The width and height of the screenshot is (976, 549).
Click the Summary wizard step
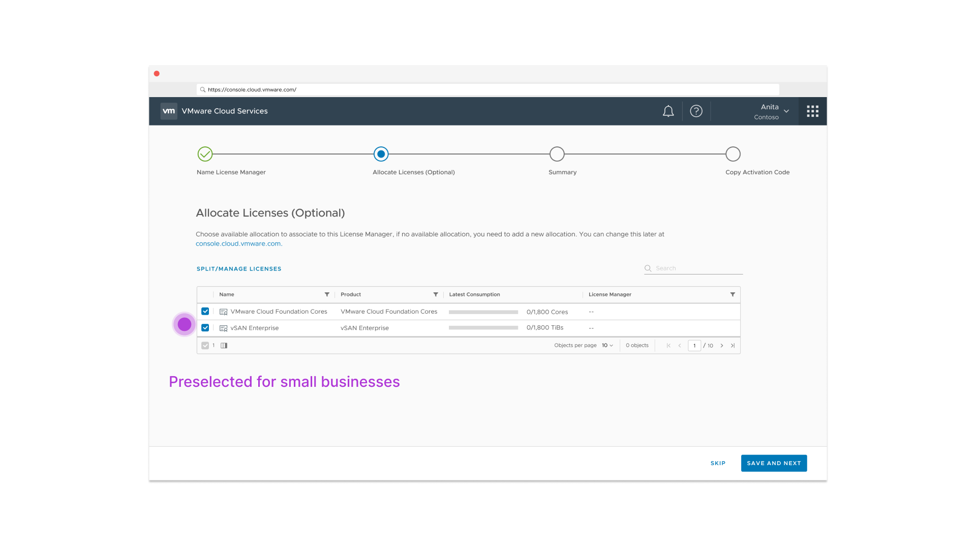click(557, 154)
